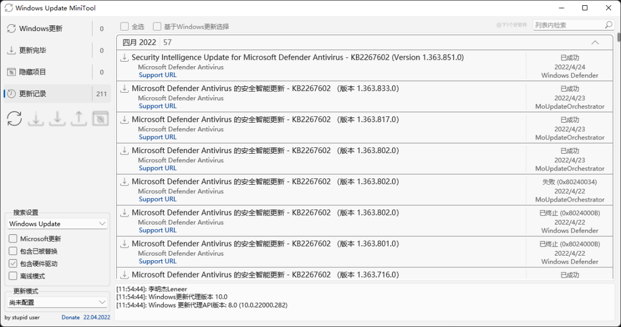This screenshot has height=327, width=621.
Task: Click the crossed-eye hide updates toolbar icon
Action: pos(101,119)
